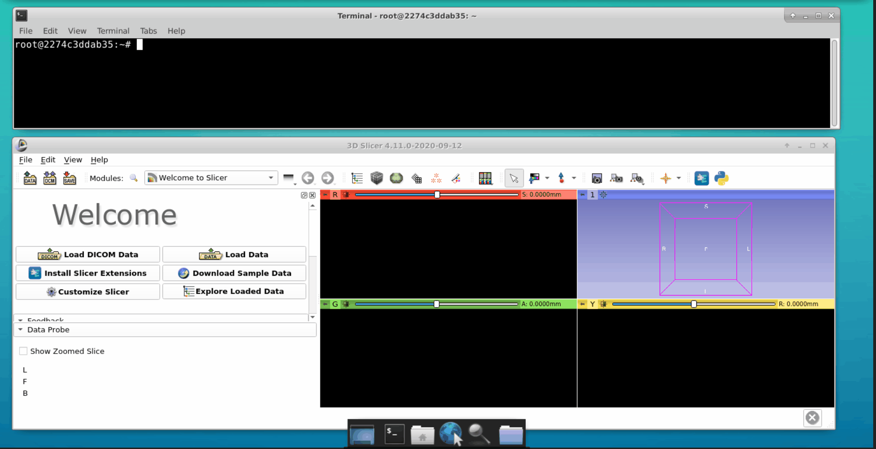Toggle the red slice view pin icon
Viewport: 876px width, 449px height.
pos(325,195)
